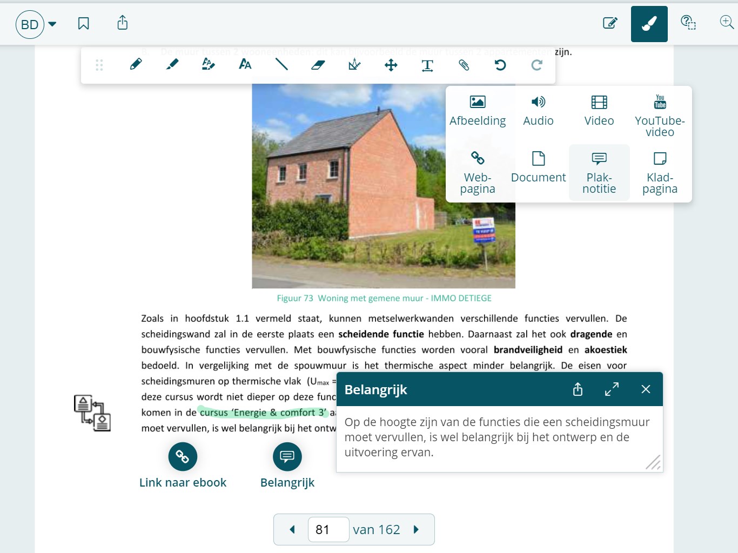The width and height of the screenshot is (738, 553).
Task: Click the document swap icon in margin
Action: coord(92,413)
